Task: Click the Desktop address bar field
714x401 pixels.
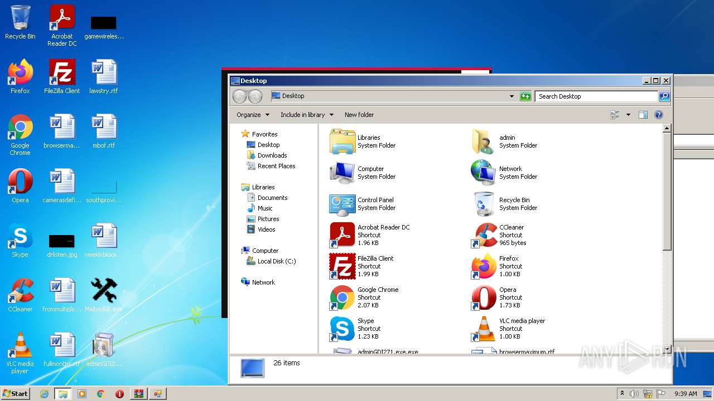Action: point(394,96)
